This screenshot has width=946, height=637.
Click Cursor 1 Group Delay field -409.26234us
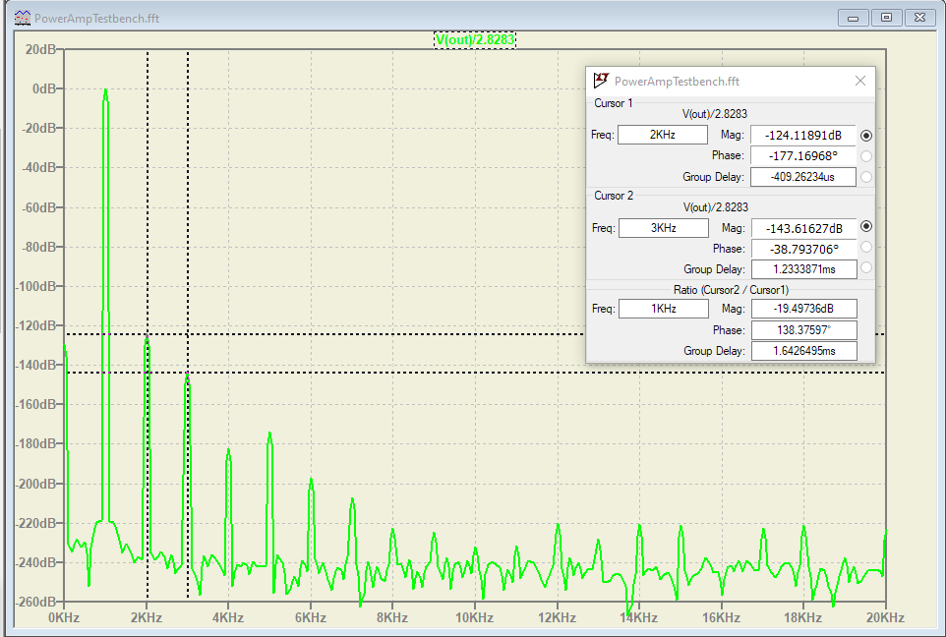(803, 177)
